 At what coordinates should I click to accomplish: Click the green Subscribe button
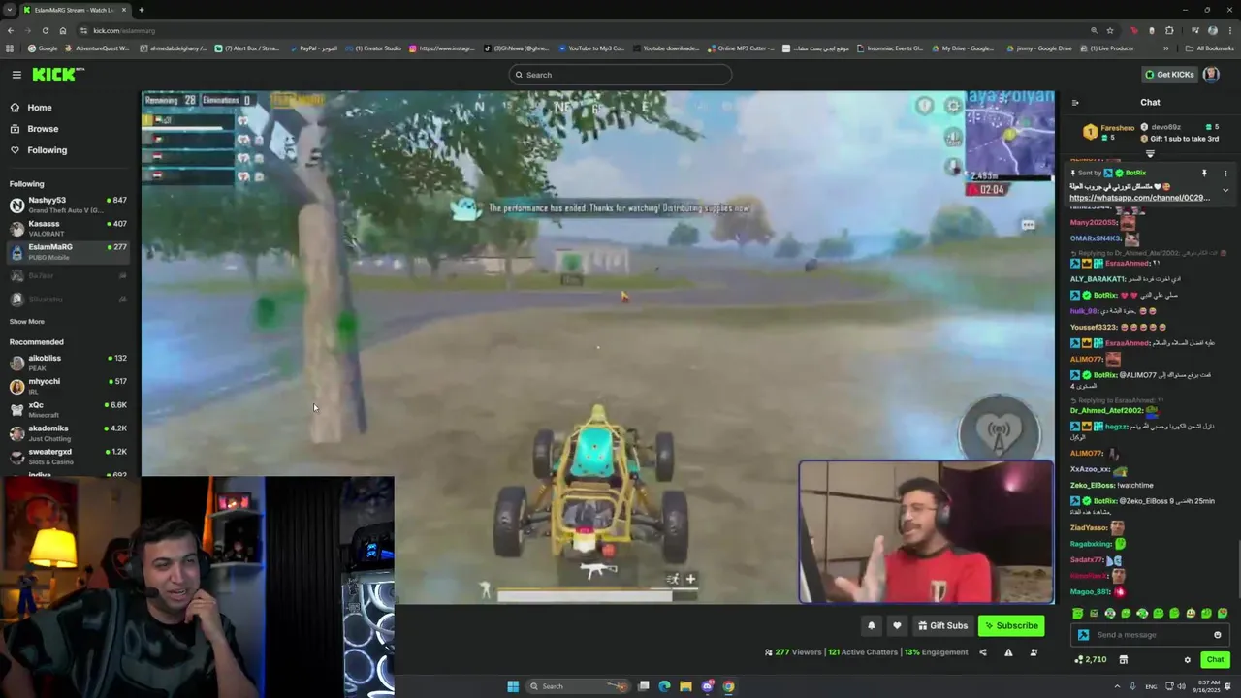(x=1011, y=626)
